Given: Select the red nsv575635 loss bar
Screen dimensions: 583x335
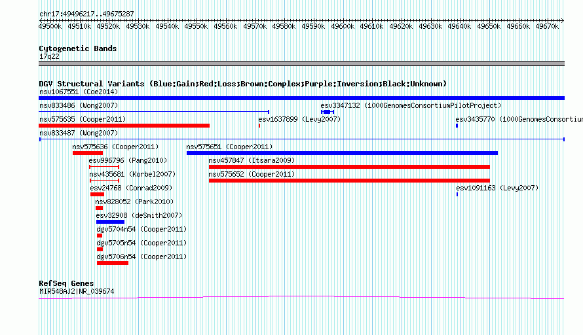Looking at the screenshot, I should pyautogui.click(x=124, y=126).
